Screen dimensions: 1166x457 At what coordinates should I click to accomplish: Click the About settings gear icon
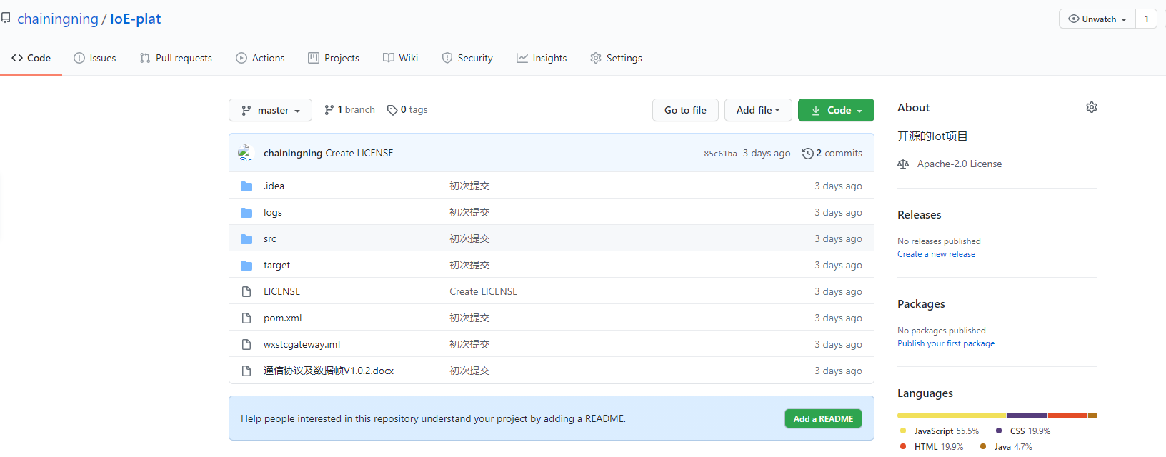point(1092,107)
